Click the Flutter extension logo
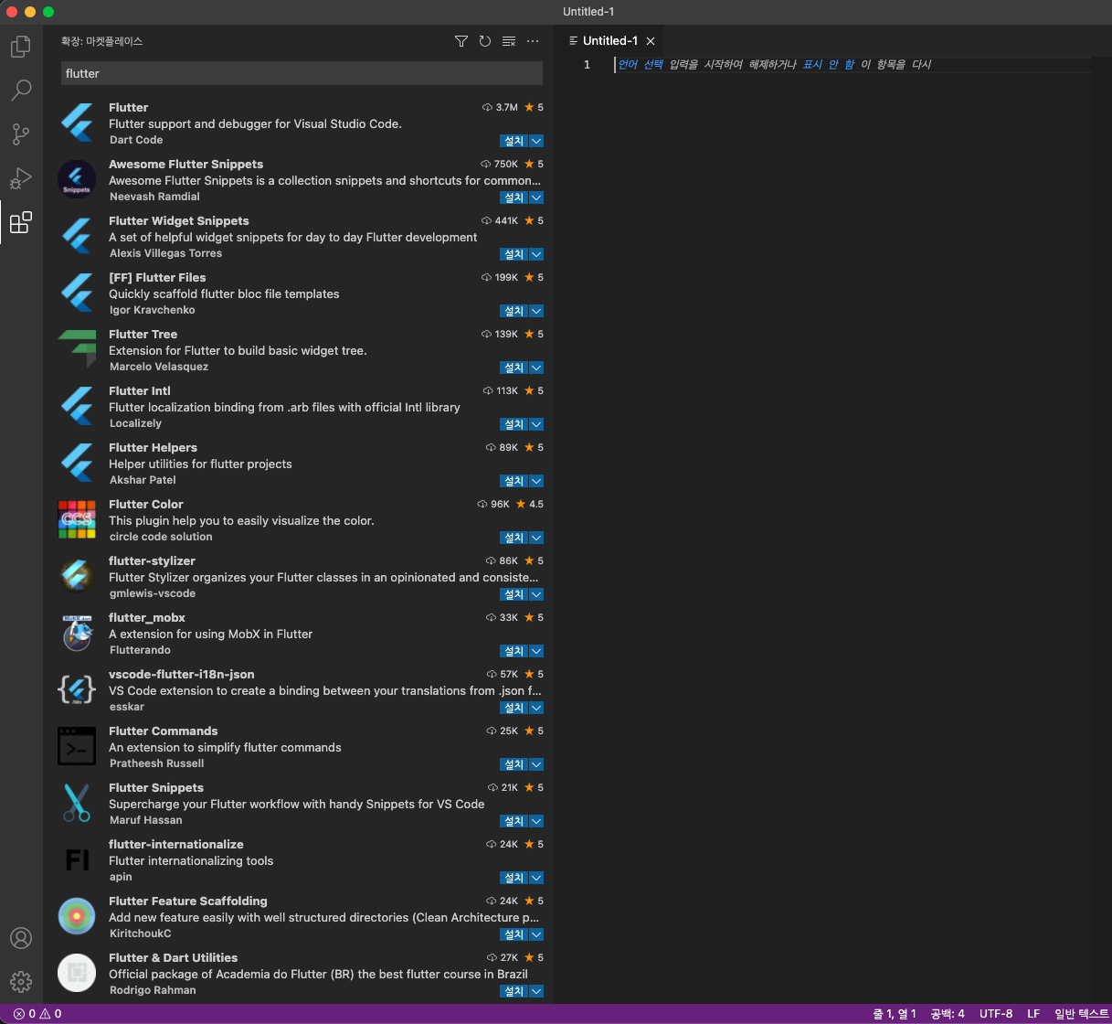 pyautogui.click(x=77, y=123)
